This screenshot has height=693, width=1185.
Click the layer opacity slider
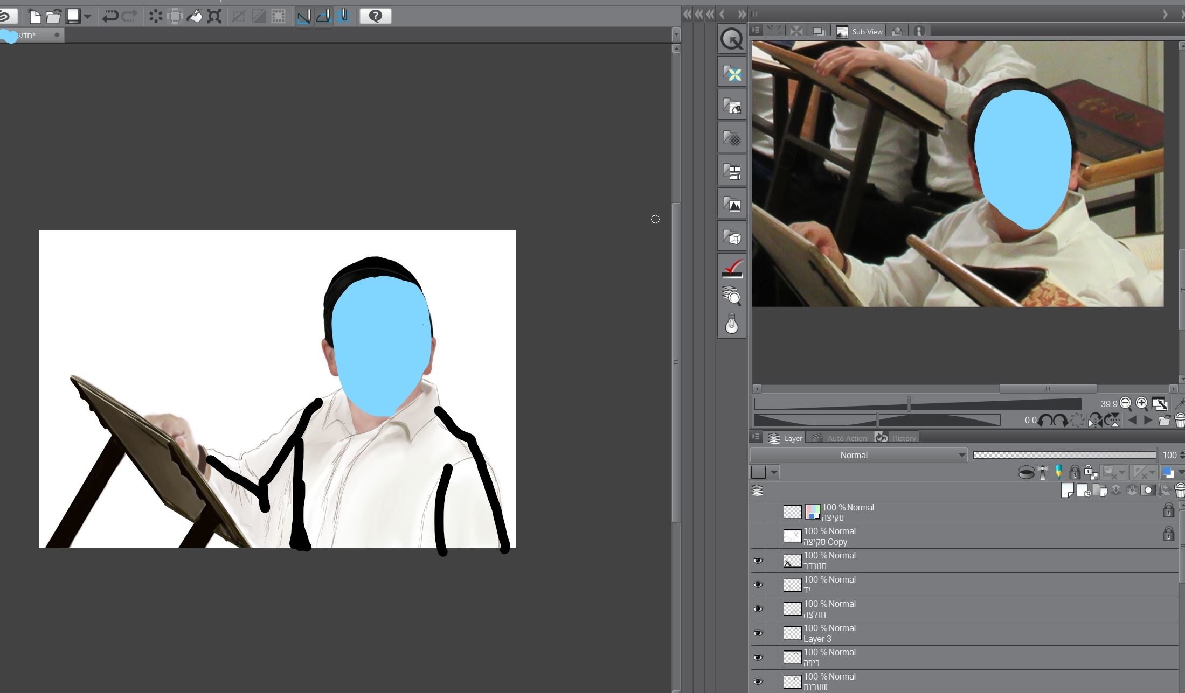[1064, 455]
